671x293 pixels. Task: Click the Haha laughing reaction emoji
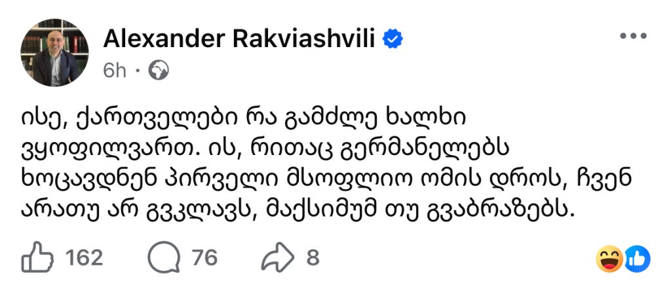point(609,259)
